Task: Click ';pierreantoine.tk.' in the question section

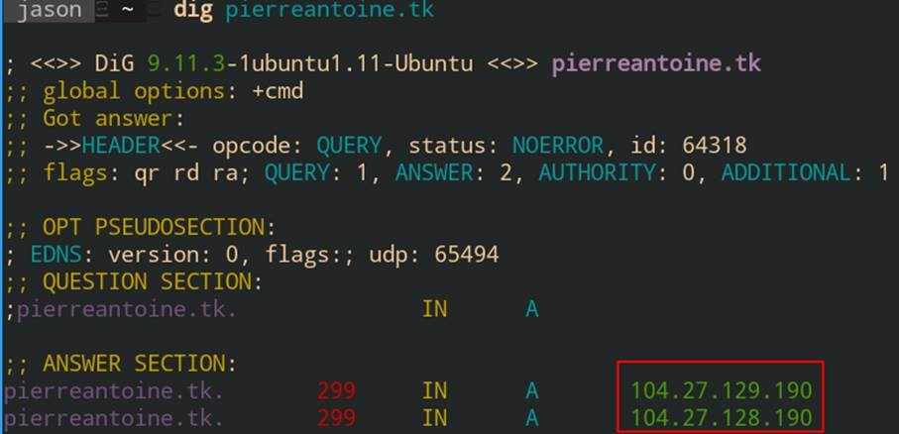Action: tap(120, 309)
